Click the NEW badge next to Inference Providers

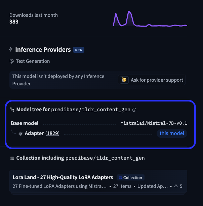[x=79, y=50]
